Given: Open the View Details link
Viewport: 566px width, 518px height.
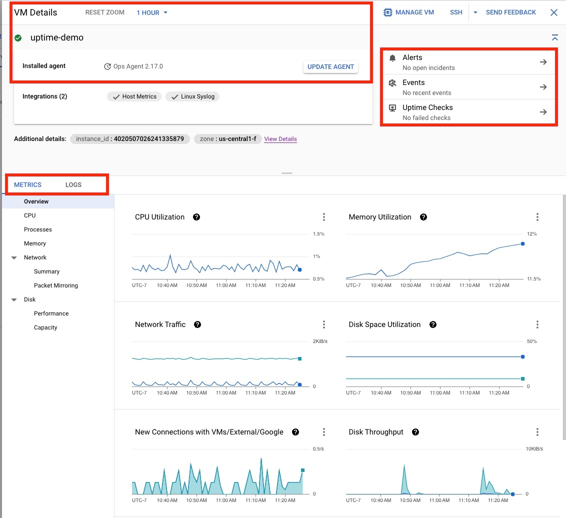Looking at the screenshot, I should tap(280, 139).
